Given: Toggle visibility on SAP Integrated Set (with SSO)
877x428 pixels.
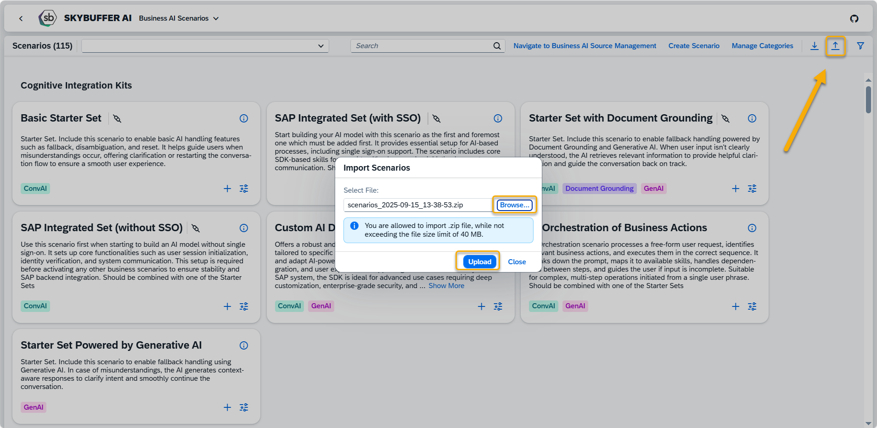Looking at the screenshot, I should click(x=437, y=118).
